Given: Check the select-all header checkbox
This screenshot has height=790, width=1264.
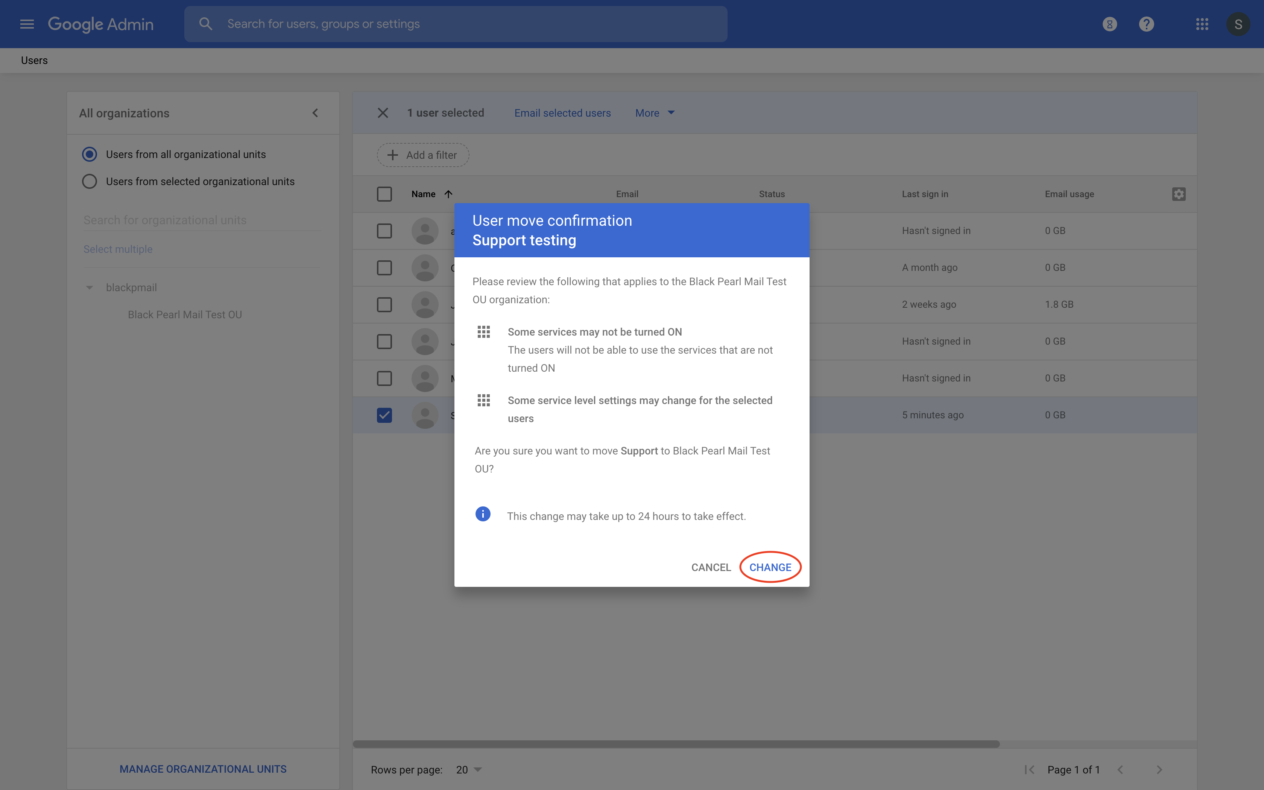Looking at the screenshot, I should (x=384, y=194).
